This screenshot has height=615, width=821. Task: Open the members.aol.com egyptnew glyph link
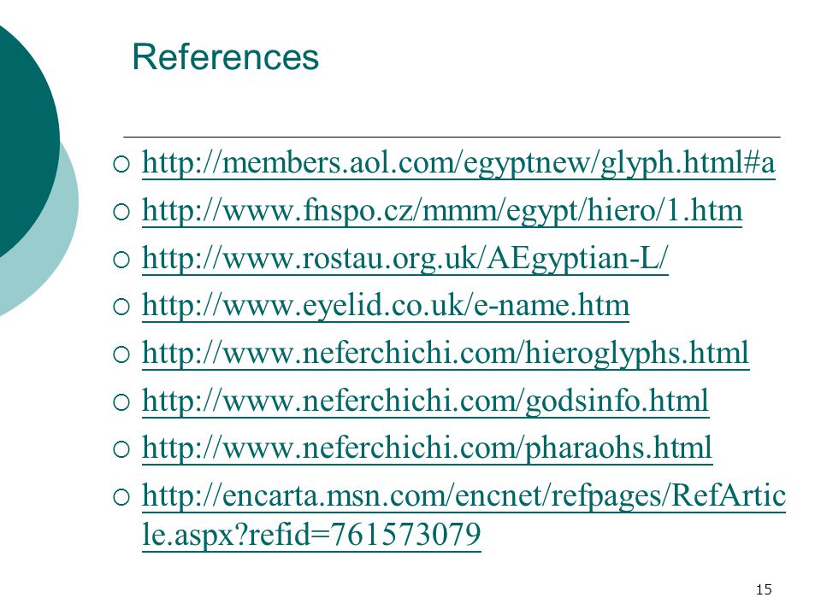point(458,164)
